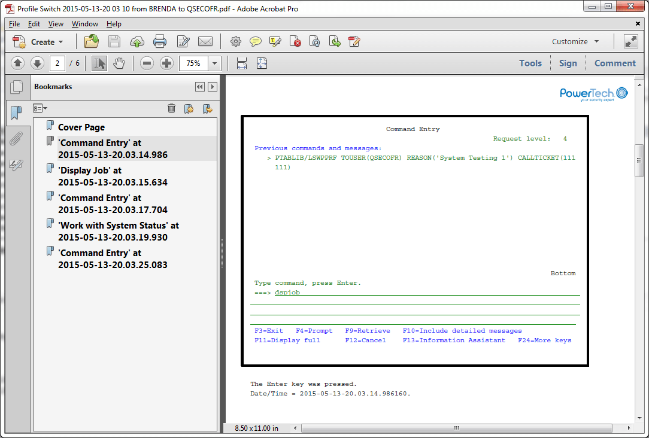Viewport: 649px width, 438px height.
Task: Open a file from the toolbar
Action: pyautogui.click(x=91, y=41)
